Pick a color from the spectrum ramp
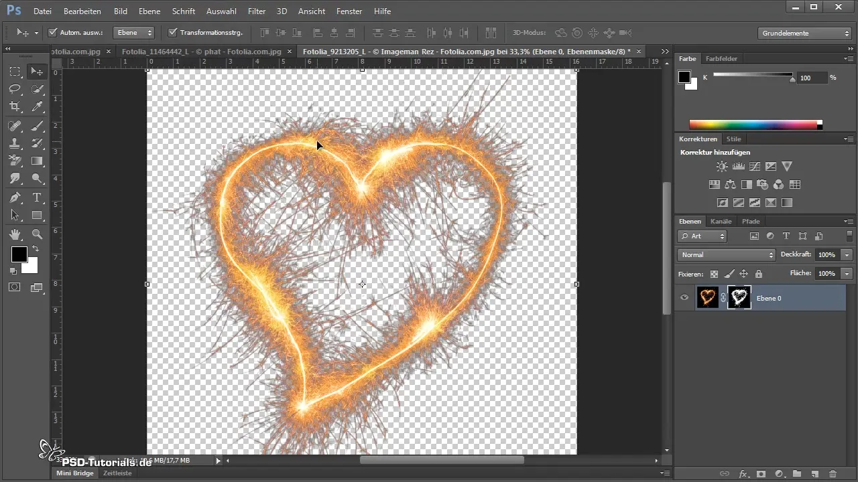The height and width of the screenshot is (482, 858). (x=755, y=125)
